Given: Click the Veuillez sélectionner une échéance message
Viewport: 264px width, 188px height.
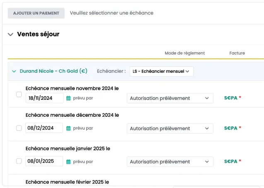Looking at the screenshot, I should pyautogui.click(x=111, y=13).
